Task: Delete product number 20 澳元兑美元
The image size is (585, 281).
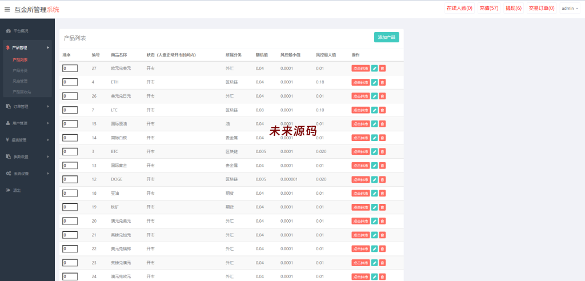Action: [382, 221]
